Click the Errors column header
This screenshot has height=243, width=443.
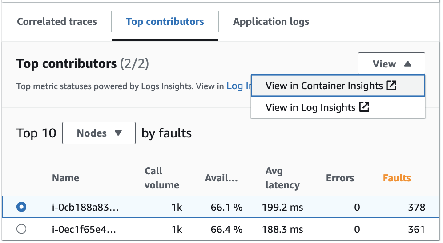[x=340, y=178]
